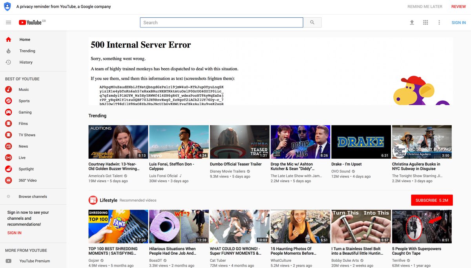Open Luis Fonsi Calypso thumbnail
This screenshot has width=471, height=268.
(x=179, y=142)
